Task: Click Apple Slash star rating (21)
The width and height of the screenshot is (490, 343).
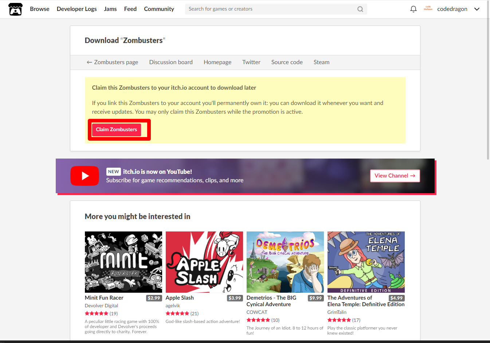Action: pos(182,313)
